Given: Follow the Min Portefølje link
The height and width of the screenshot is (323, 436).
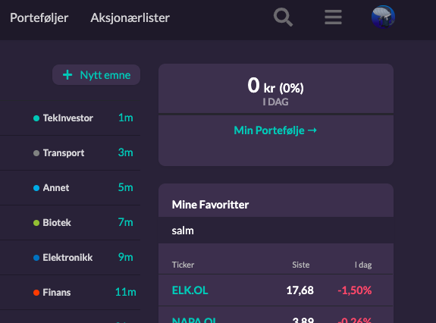Looking at the screenshot, I should tap(275, 130).
